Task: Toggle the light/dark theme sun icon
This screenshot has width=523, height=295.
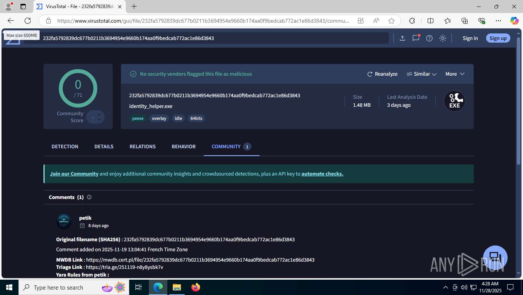Action: point(443,38)
